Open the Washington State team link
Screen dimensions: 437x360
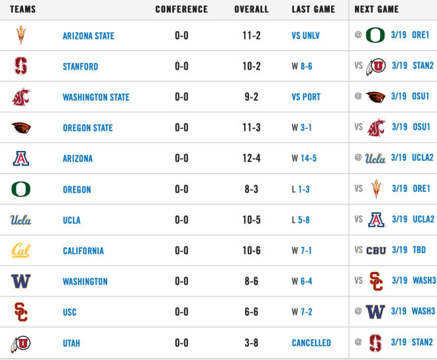pyautogui.click(x=96, y=97)
